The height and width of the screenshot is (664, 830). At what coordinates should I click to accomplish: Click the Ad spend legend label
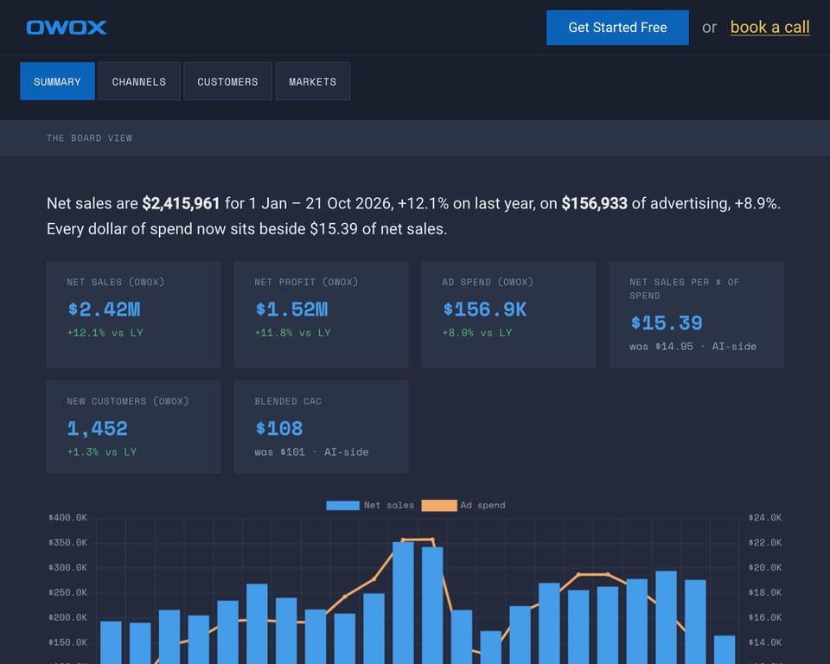click(482, 505)
